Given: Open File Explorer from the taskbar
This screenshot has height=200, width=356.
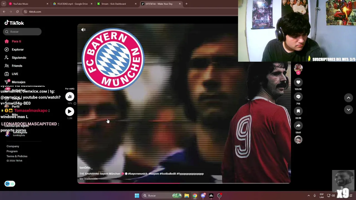Looking at the screenshot, I should coord(187,196).
